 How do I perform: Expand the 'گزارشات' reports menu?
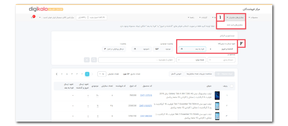(203, 17)
